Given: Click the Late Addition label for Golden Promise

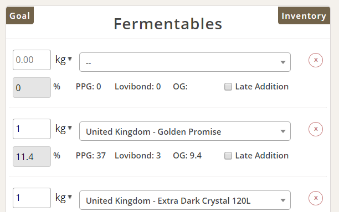Looking at the screenshot, I should click(262, 156).
